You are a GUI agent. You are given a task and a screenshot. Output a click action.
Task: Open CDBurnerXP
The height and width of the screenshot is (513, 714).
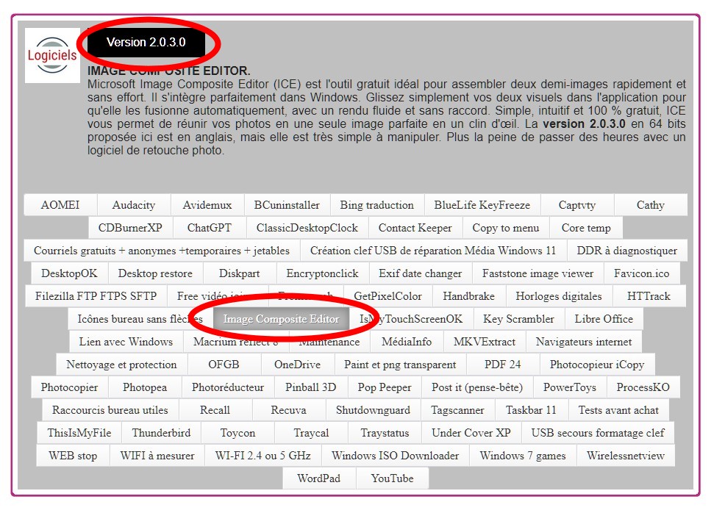(x=130, y=228)
